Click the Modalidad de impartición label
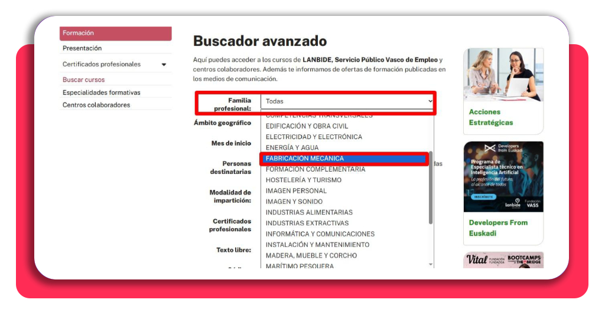The height and width of the screenshot is (316, 605). point(230,196)
